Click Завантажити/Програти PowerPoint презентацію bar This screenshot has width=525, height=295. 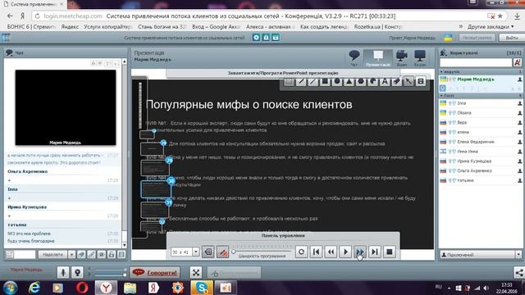283,73
